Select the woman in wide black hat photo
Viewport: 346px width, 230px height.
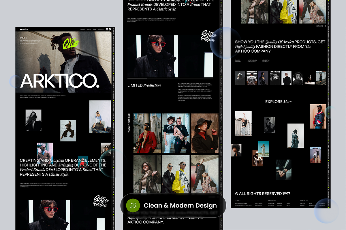pos(205,133)
